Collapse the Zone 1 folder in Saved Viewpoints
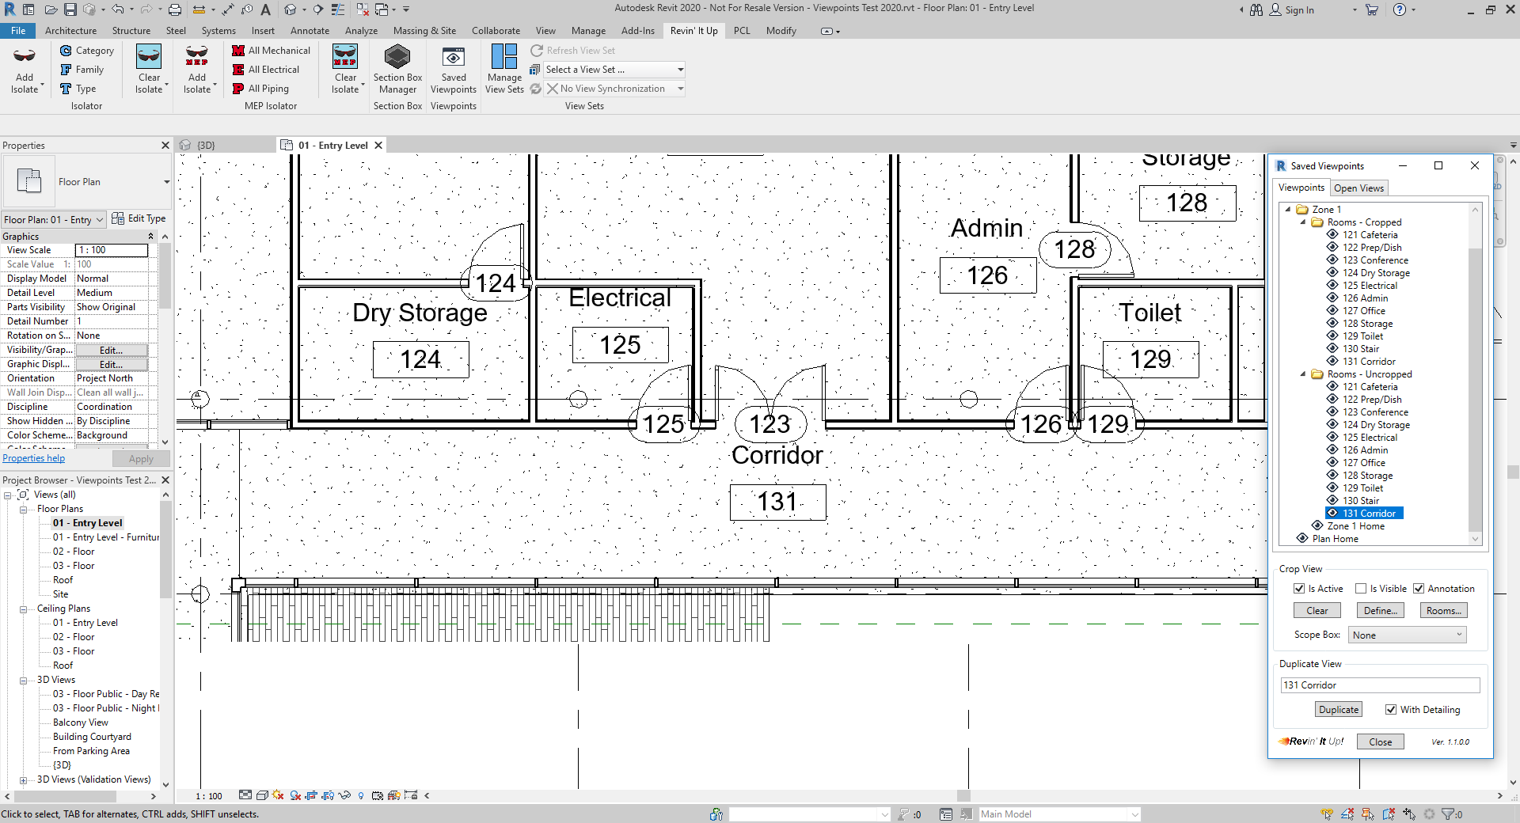Image resolution: width=1520 pixels, height=823 pixels. (x=1288, y=210)
